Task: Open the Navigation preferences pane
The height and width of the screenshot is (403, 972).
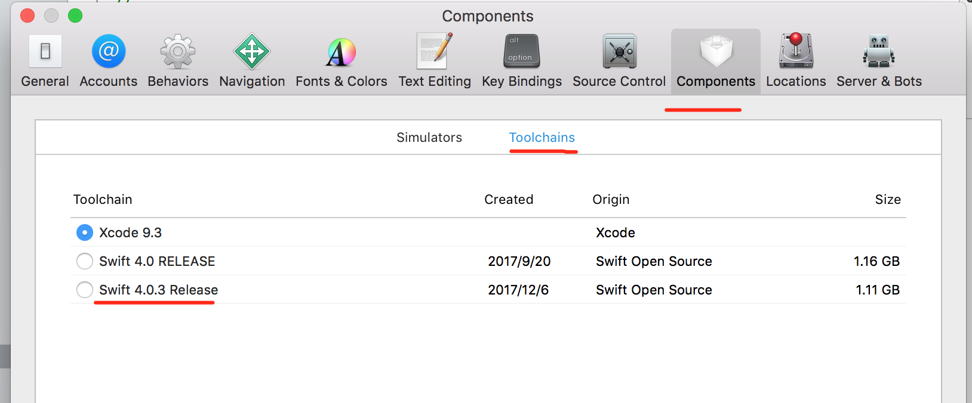Action: (x=252, y=61)
